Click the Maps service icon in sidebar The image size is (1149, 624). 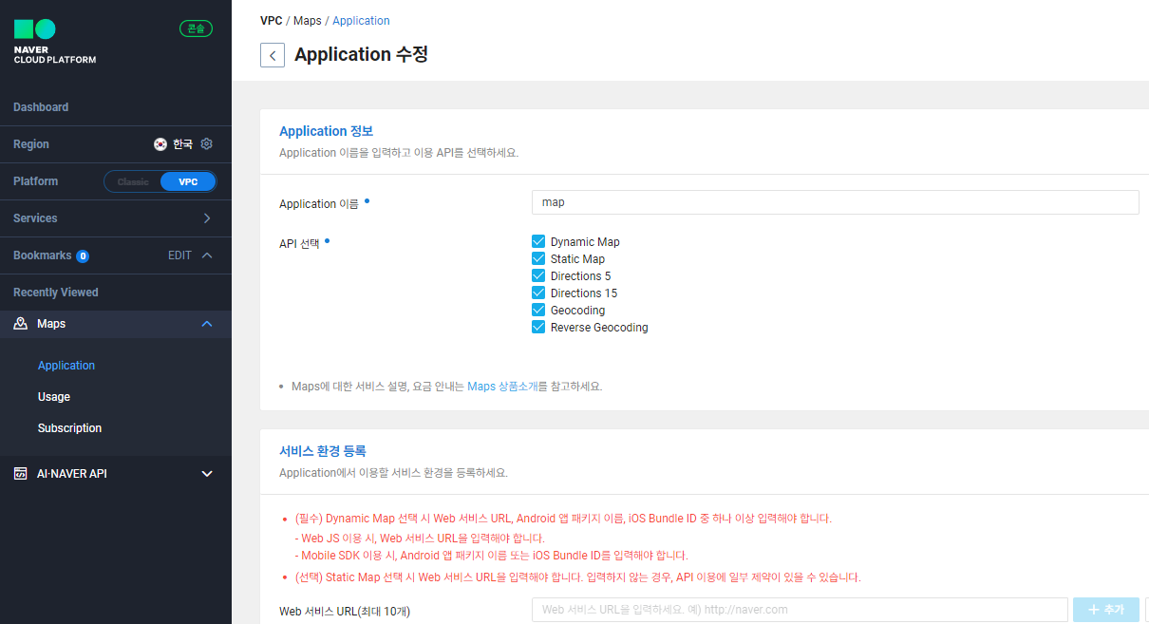21,324
